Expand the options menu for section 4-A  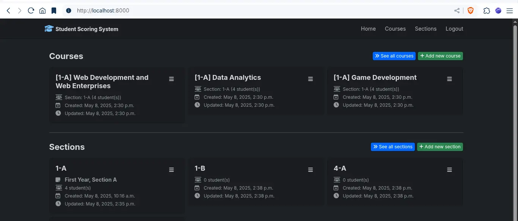(449, 170)
